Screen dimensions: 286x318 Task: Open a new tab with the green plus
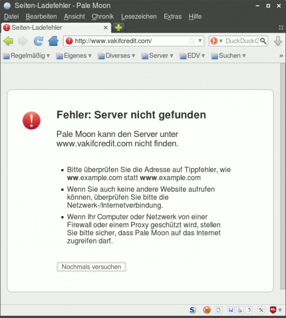[118, 28]
